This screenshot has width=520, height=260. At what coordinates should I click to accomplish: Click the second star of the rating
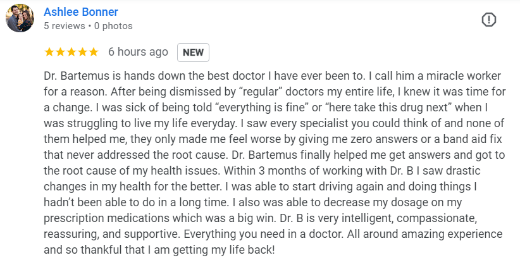tap(60, 52)
